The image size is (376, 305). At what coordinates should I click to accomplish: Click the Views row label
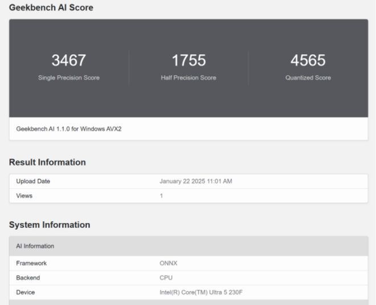coord(24,196)
